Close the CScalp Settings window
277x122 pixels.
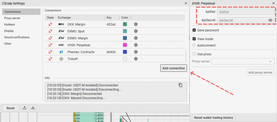pyautogui.click(x=186, y=3)
